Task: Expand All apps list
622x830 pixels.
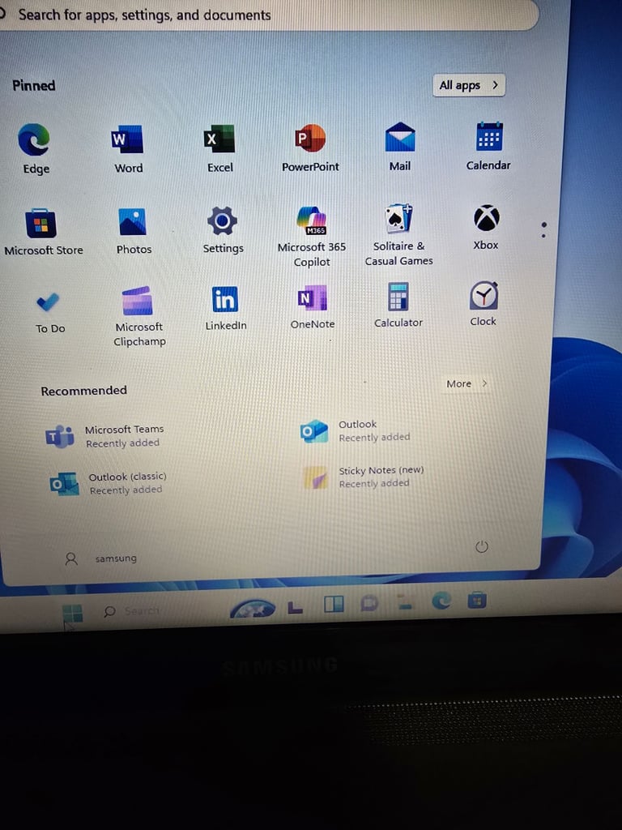Action: [x=469, y=85]
